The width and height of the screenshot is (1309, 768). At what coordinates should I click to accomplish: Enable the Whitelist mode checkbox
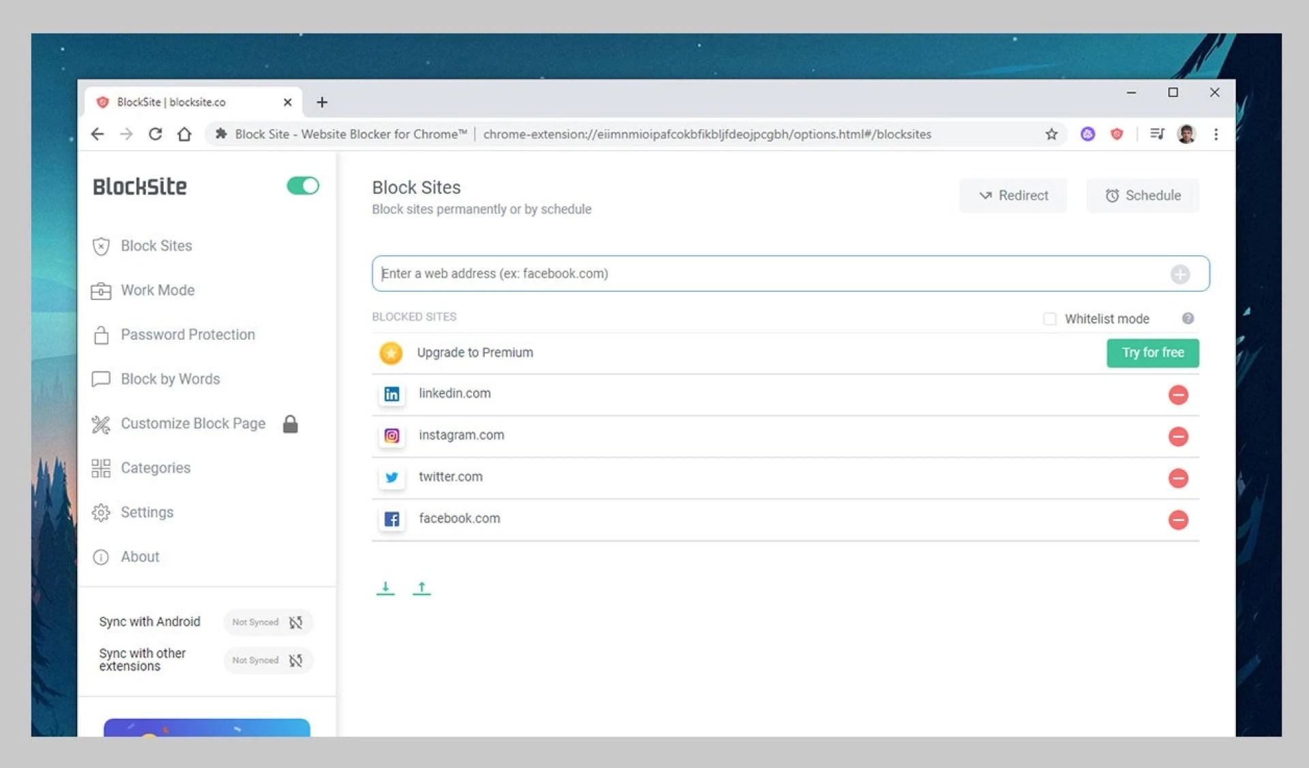click(1049, 319)
